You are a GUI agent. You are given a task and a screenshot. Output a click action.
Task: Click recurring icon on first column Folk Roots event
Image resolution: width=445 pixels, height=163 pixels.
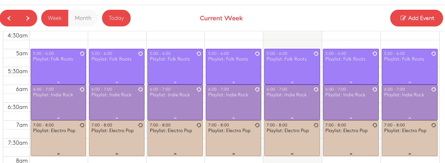(82, 53)
